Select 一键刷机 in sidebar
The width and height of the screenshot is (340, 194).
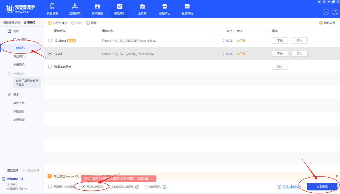pyautogui.click(x=19, y=48)
